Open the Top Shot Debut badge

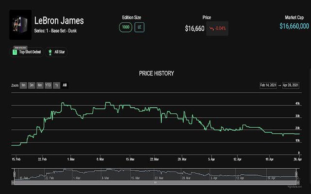click(x=26, y=52)
